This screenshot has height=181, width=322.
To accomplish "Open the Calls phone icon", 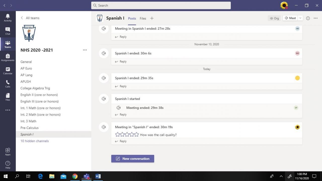I will pyautogui.click(x=8, y=84).
